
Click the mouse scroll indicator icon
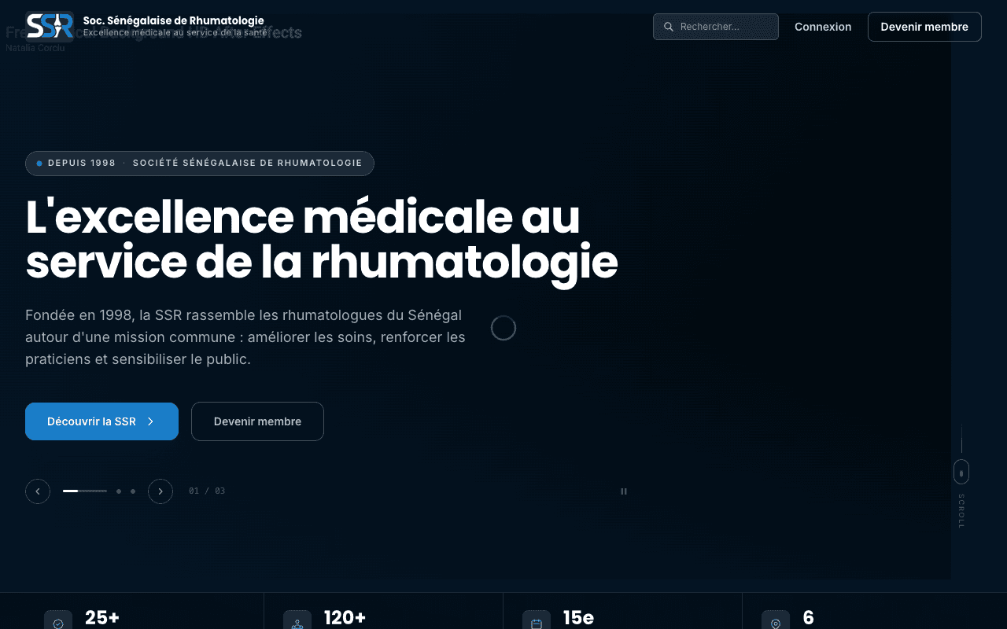[x=961, y=472]
